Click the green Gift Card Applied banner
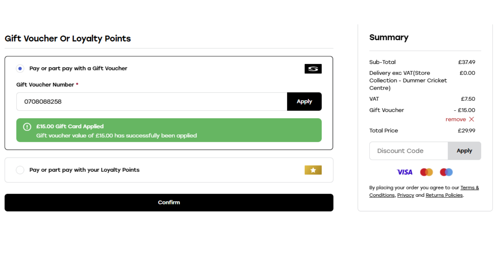Image resolution: width=497 pixels, height=279 pixels. tap(169, 130)
